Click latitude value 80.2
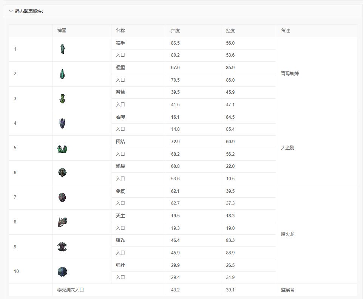 coord(175,55)
